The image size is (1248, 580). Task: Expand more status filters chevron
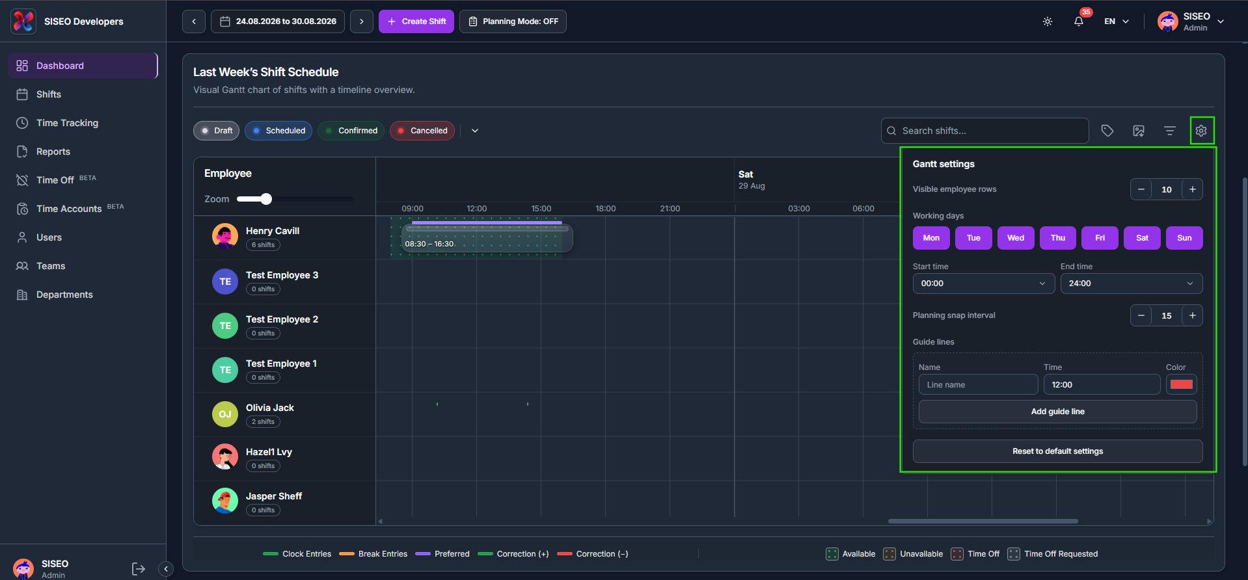coord(475,131)
